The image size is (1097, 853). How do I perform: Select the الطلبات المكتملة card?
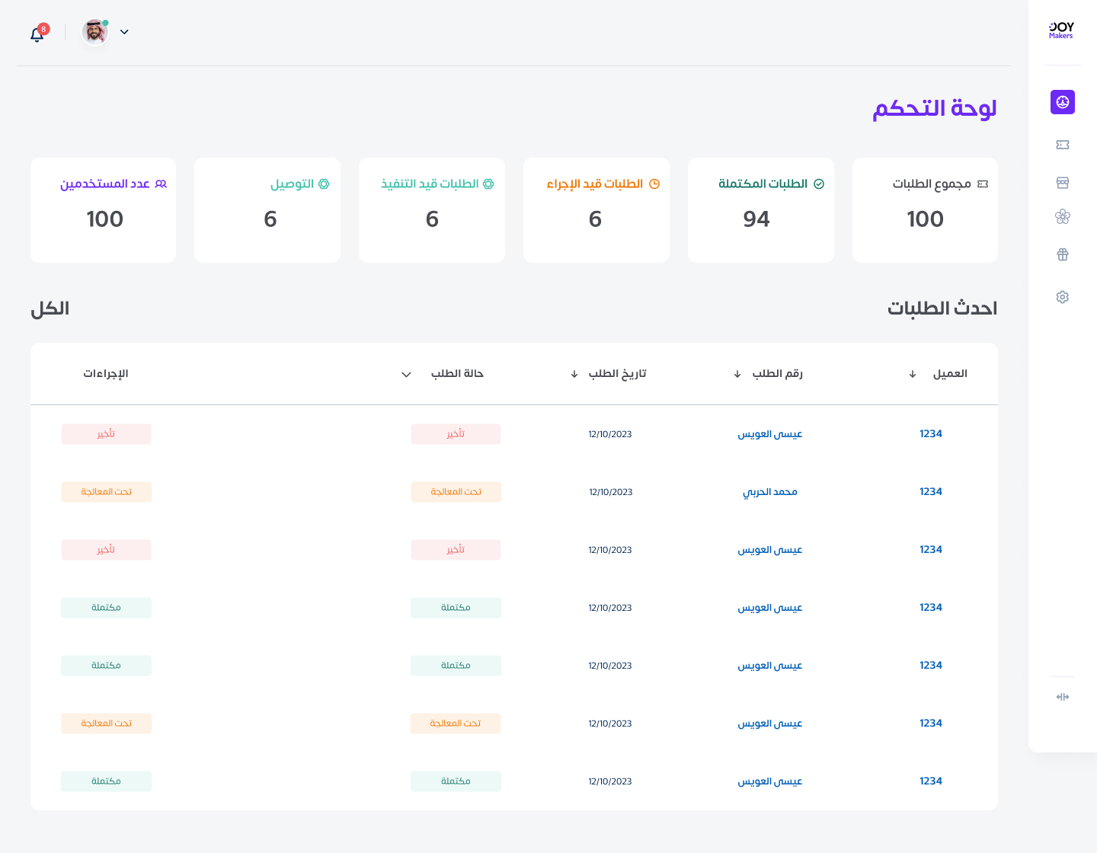pos(760,210)
